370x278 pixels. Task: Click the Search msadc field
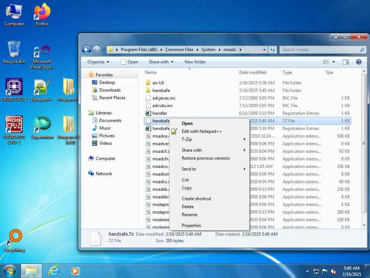(322, 50)
